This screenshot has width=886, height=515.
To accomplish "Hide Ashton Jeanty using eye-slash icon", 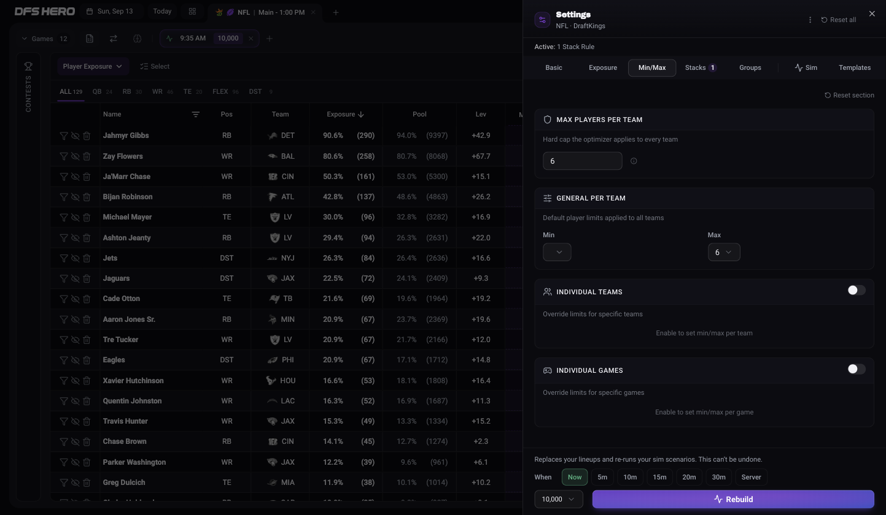I will (x=75, y=238).
